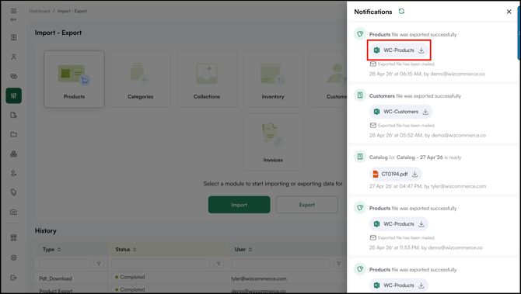Open the settings gear sidebar icon
This screenshot has height=294, width=521.
(14, 258)
